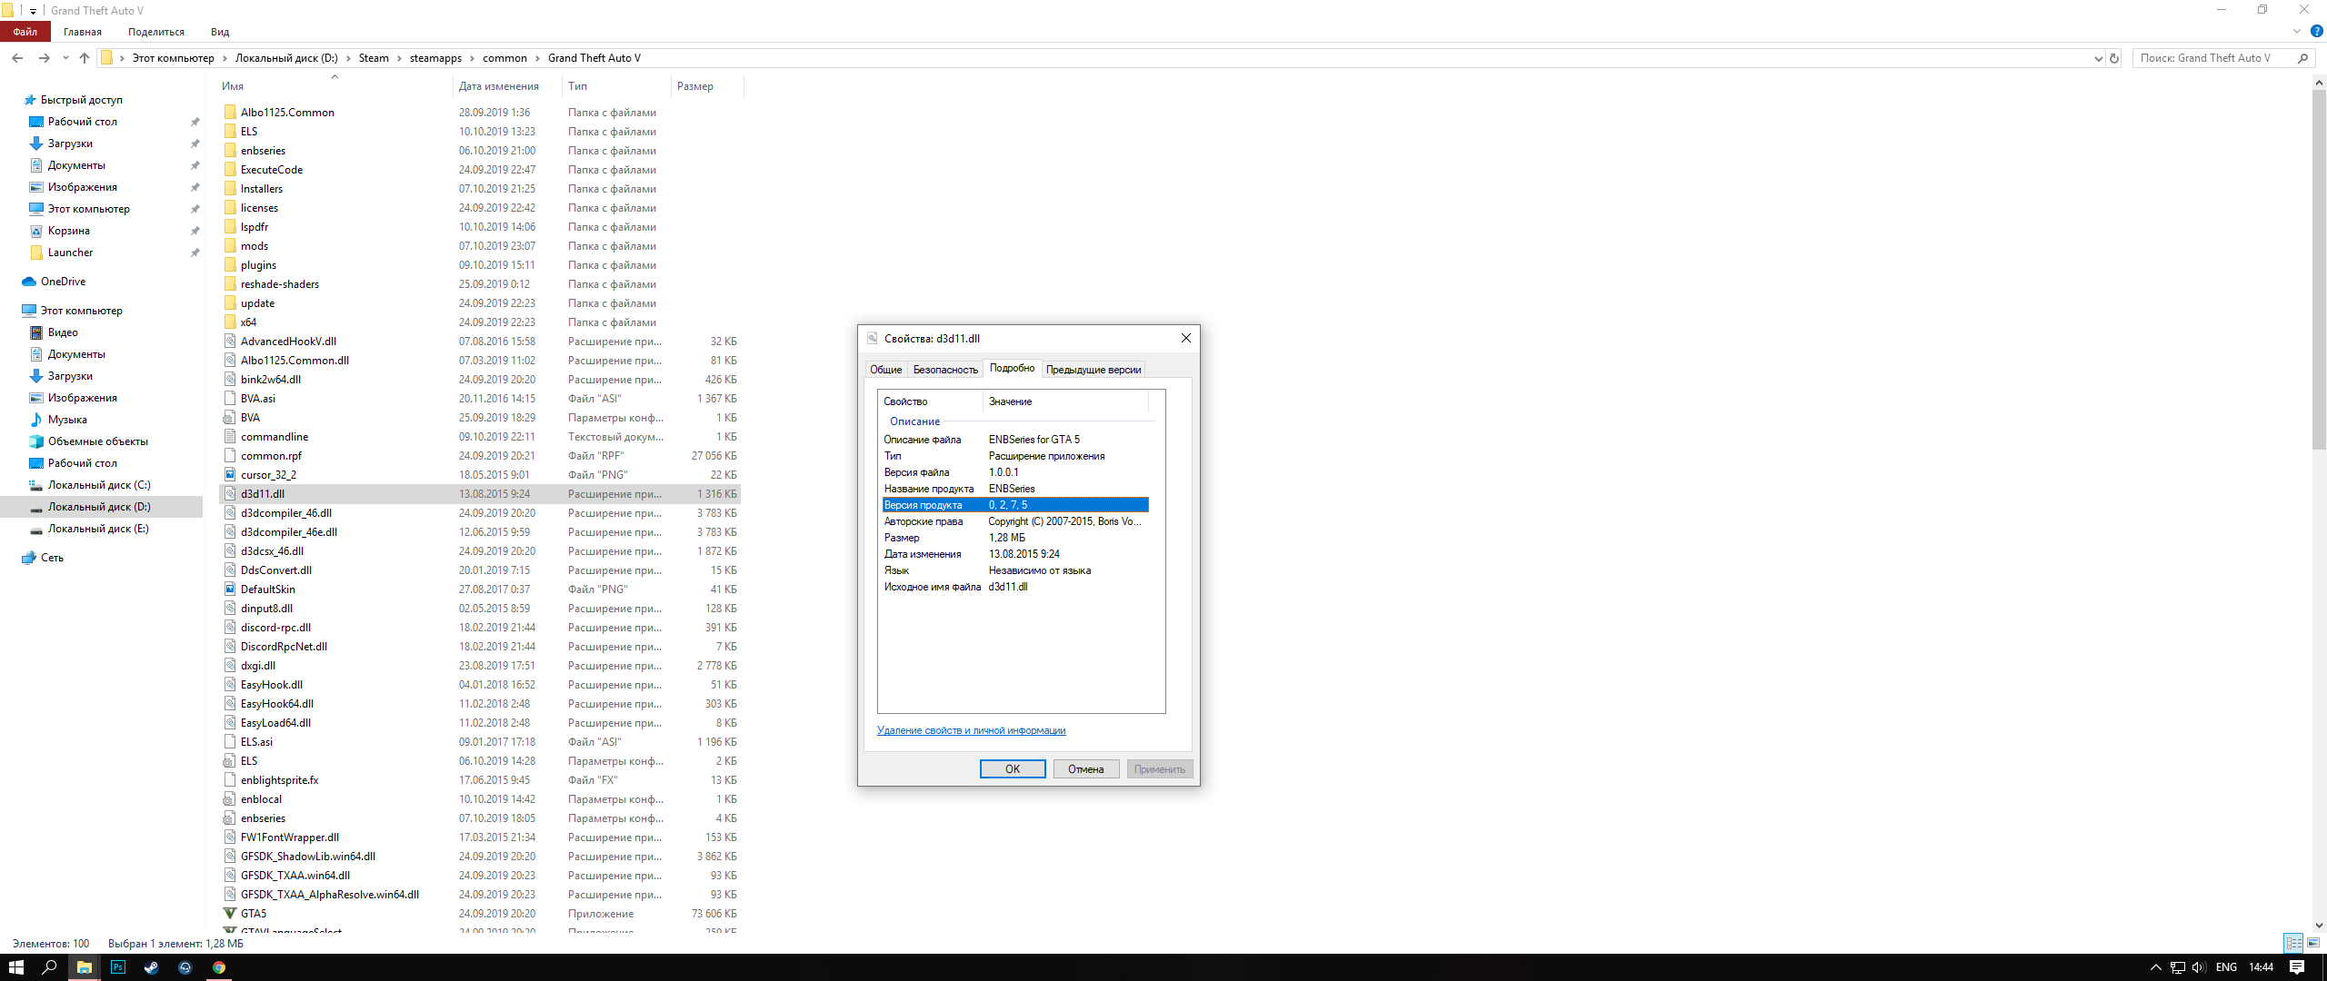This screenshot has height=981, width=2327.
Task: Click the Up one level arrow
Action: coord(85,58)
